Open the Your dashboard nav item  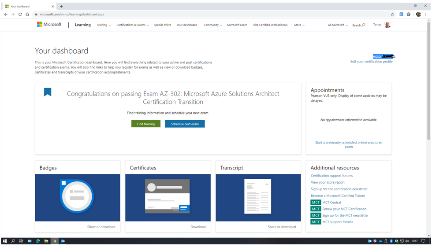(187, 25)
